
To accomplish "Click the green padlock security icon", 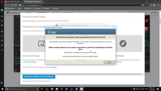I will point(23,5).
